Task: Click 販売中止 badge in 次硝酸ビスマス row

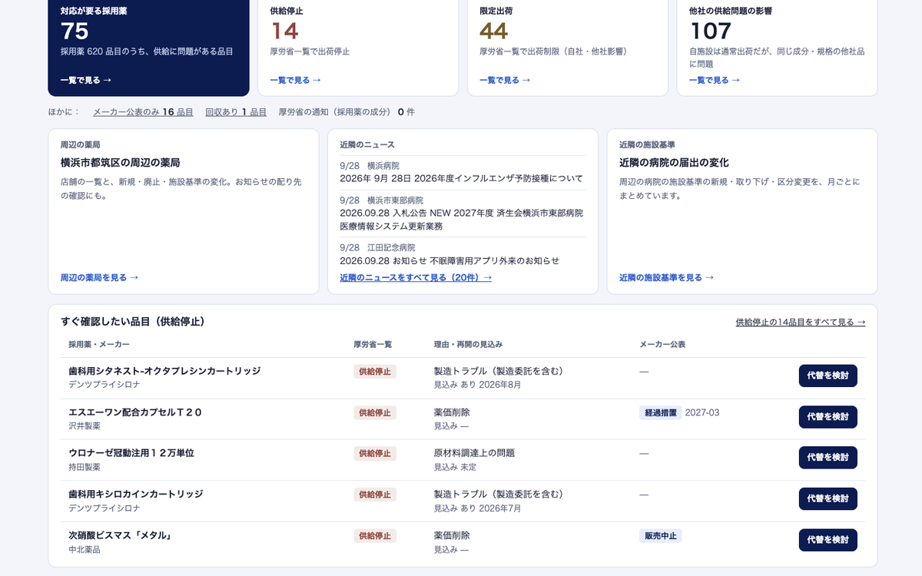Action: (x=660, y=535)
